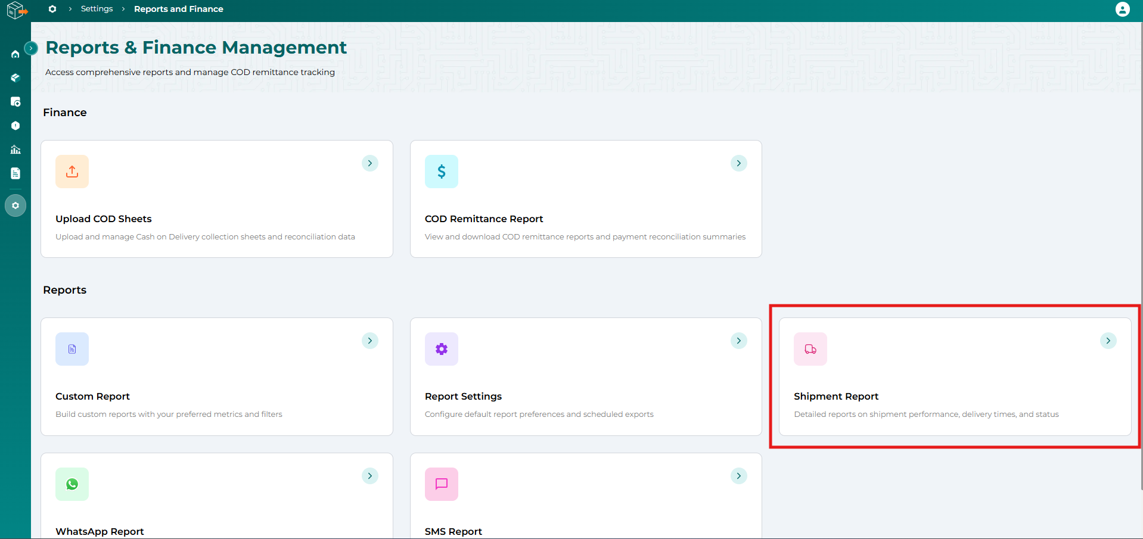Open the Custom Report title

click(92, 396)
